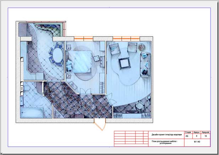
Task: Select the square coffee table in living room
Action: (125, 63)
